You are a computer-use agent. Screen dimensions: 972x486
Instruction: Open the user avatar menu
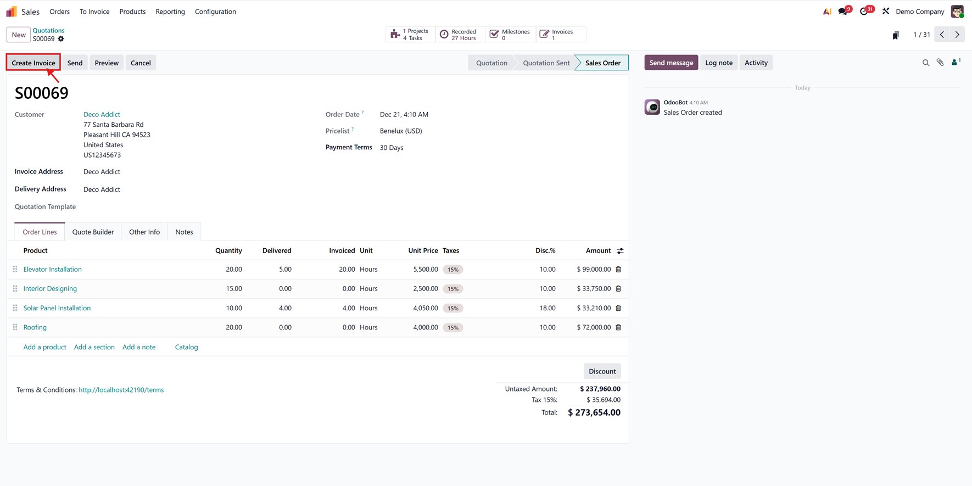point(957,12)
